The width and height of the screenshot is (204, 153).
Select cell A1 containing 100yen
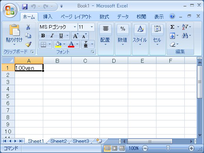coord(29,68)
